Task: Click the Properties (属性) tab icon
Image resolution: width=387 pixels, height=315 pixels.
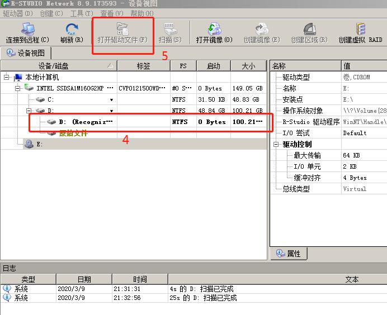Action: [280, 253]
